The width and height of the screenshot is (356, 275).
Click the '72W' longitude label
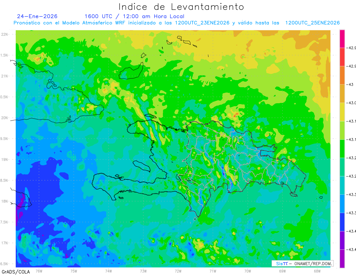coord(178,271)
